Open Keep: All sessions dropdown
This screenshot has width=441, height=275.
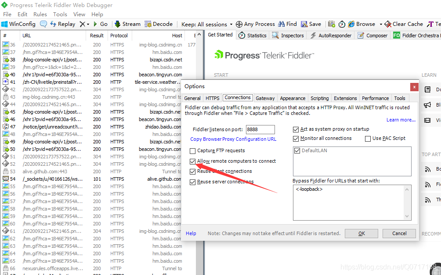[207, 25]
